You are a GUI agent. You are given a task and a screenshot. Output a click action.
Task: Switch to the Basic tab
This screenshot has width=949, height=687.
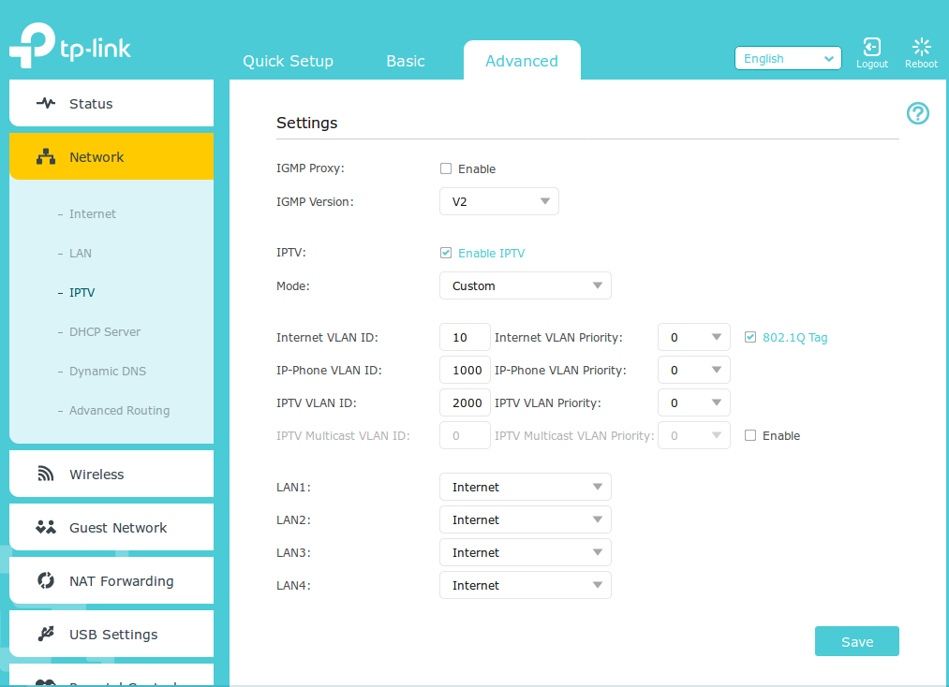pyautogui.click(x=406, y=61)
